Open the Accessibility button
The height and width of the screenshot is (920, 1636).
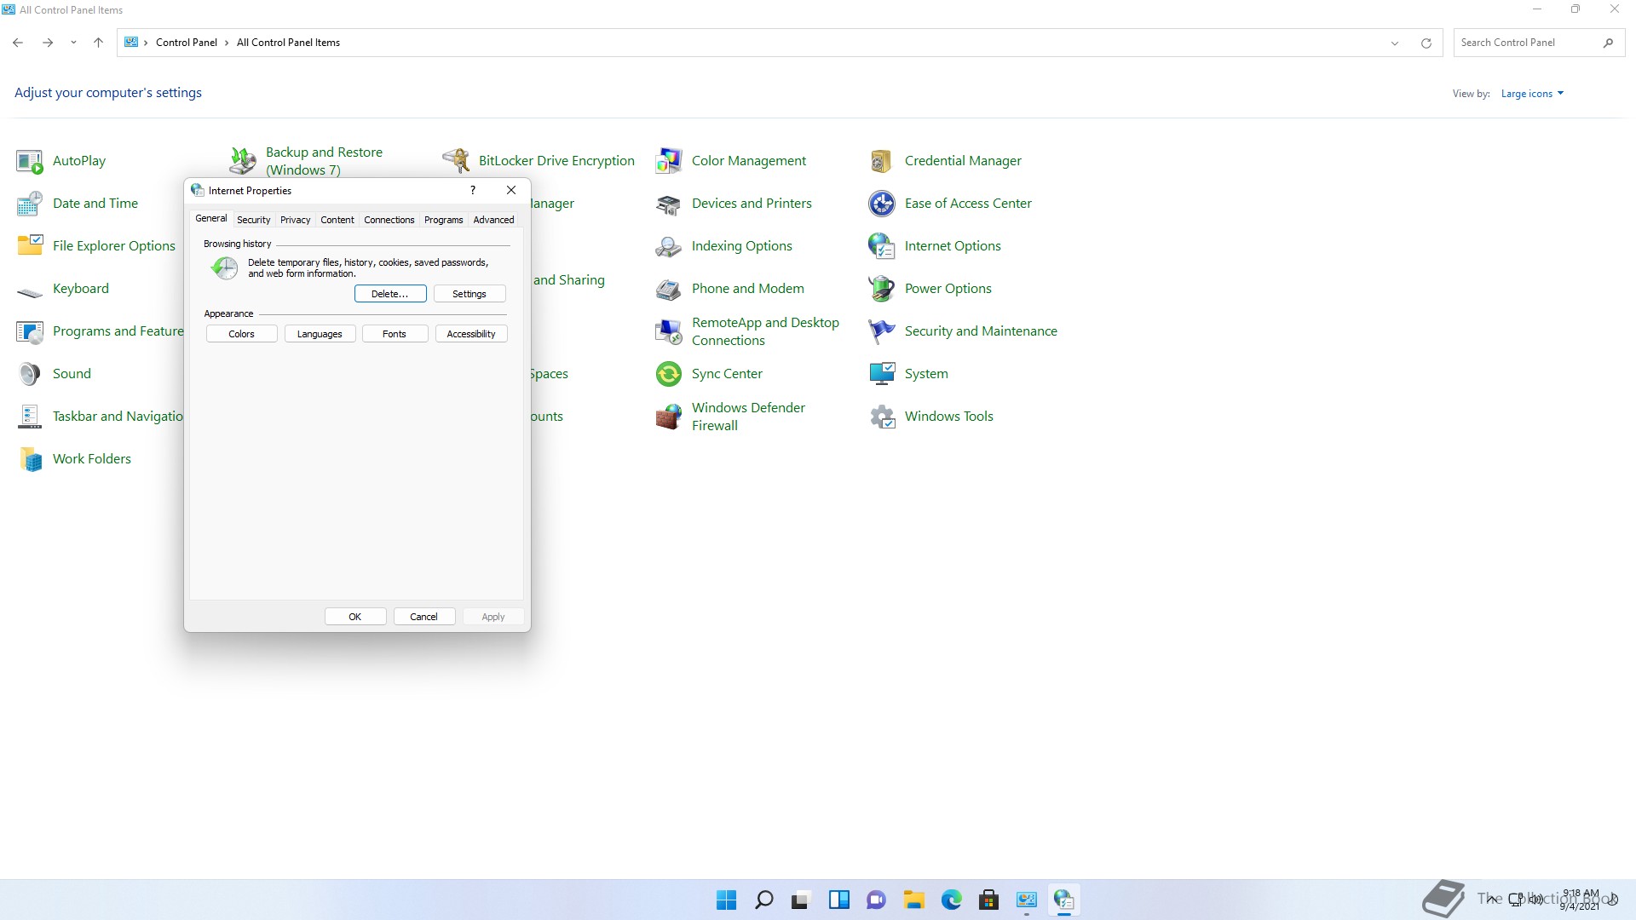[x=471, y=334]
